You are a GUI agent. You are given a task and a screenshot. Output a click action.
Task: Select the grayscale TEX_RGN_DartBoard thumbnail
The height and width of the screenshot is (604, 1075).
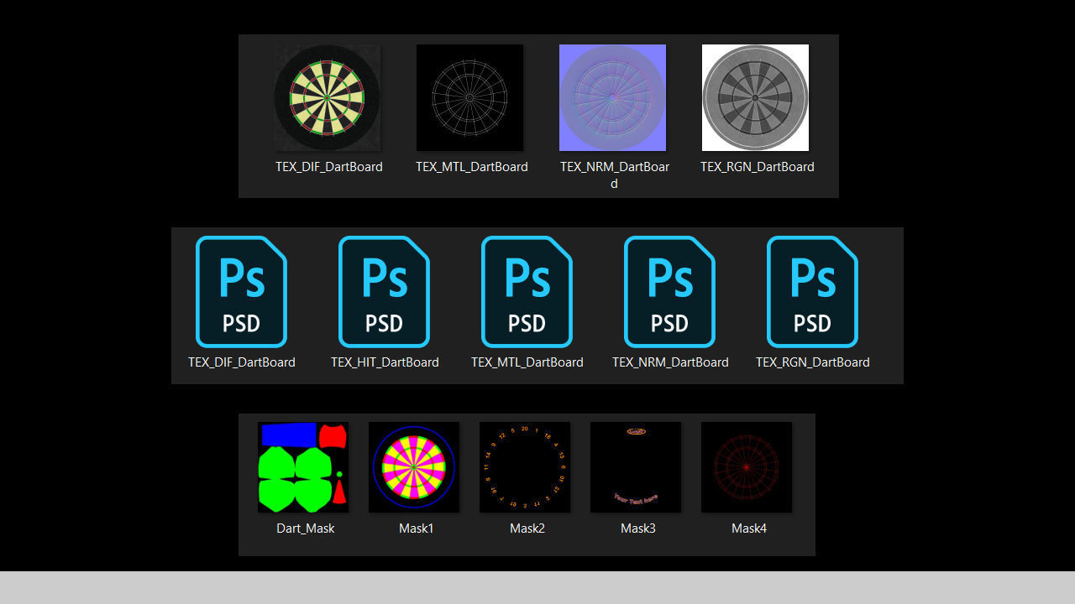(x=755, y=97)
